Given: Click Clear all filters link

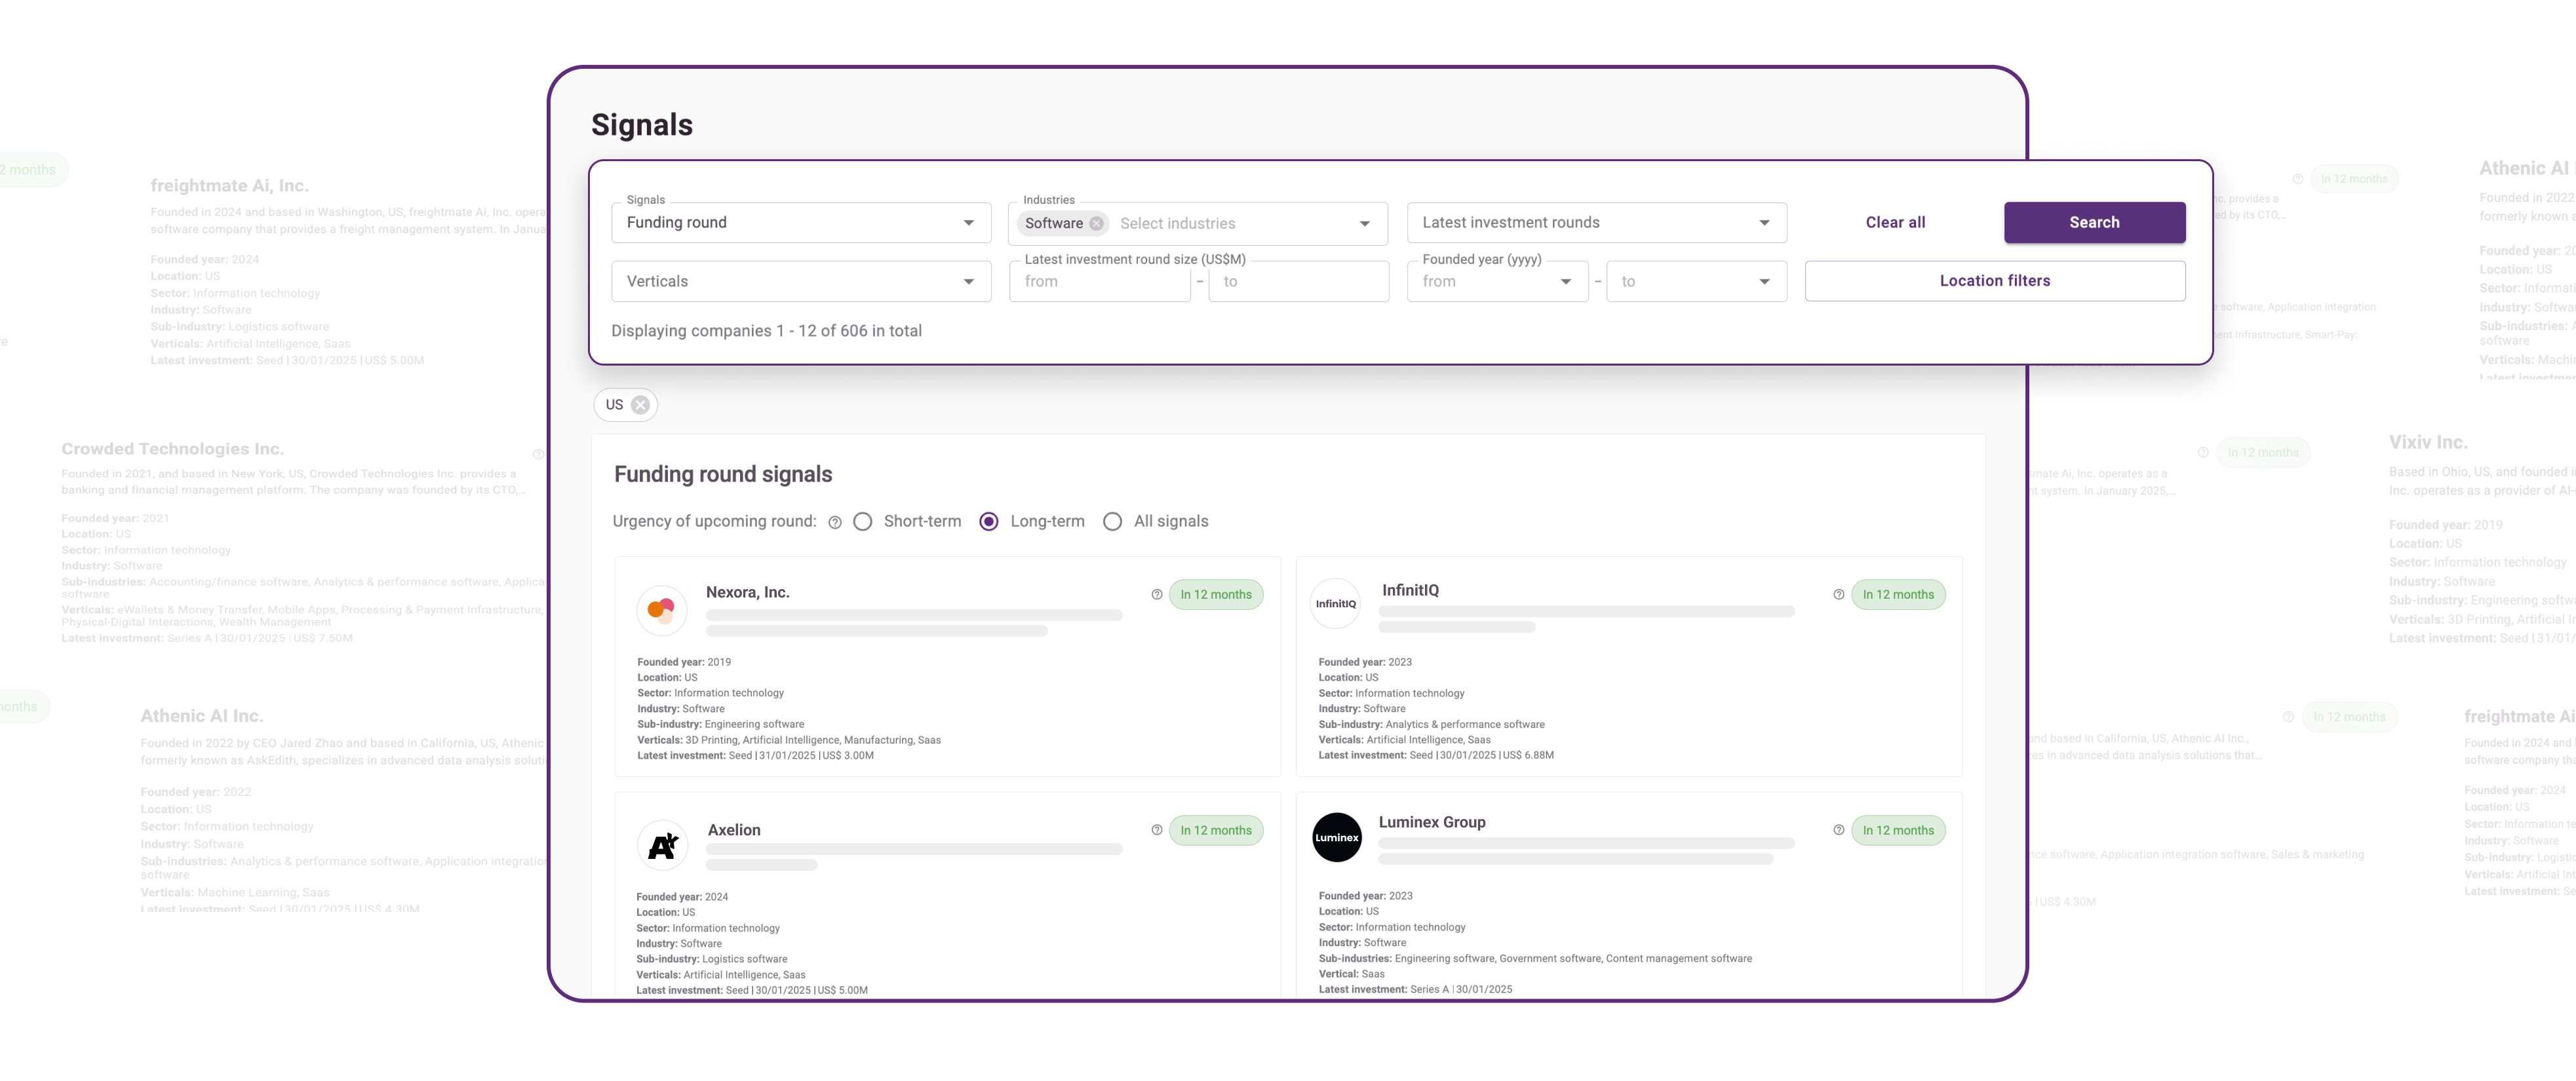Looking at the screenshot, I should tap(1895, 223).
